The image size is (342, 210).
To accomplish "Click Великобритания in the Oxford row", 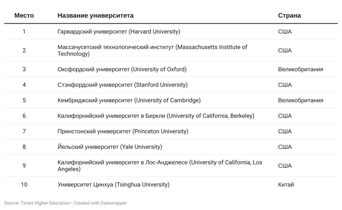I will tap(301, 69).
